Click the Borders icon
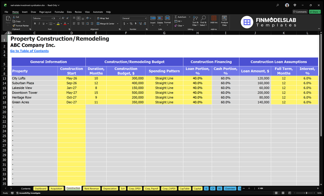324x196 pixels. coord(50,24)
